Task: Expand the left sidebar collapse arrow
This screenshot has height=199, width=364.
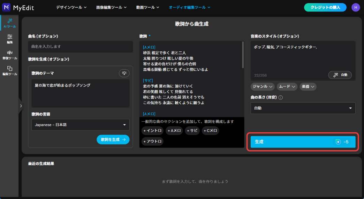Action: coord(21,106)
